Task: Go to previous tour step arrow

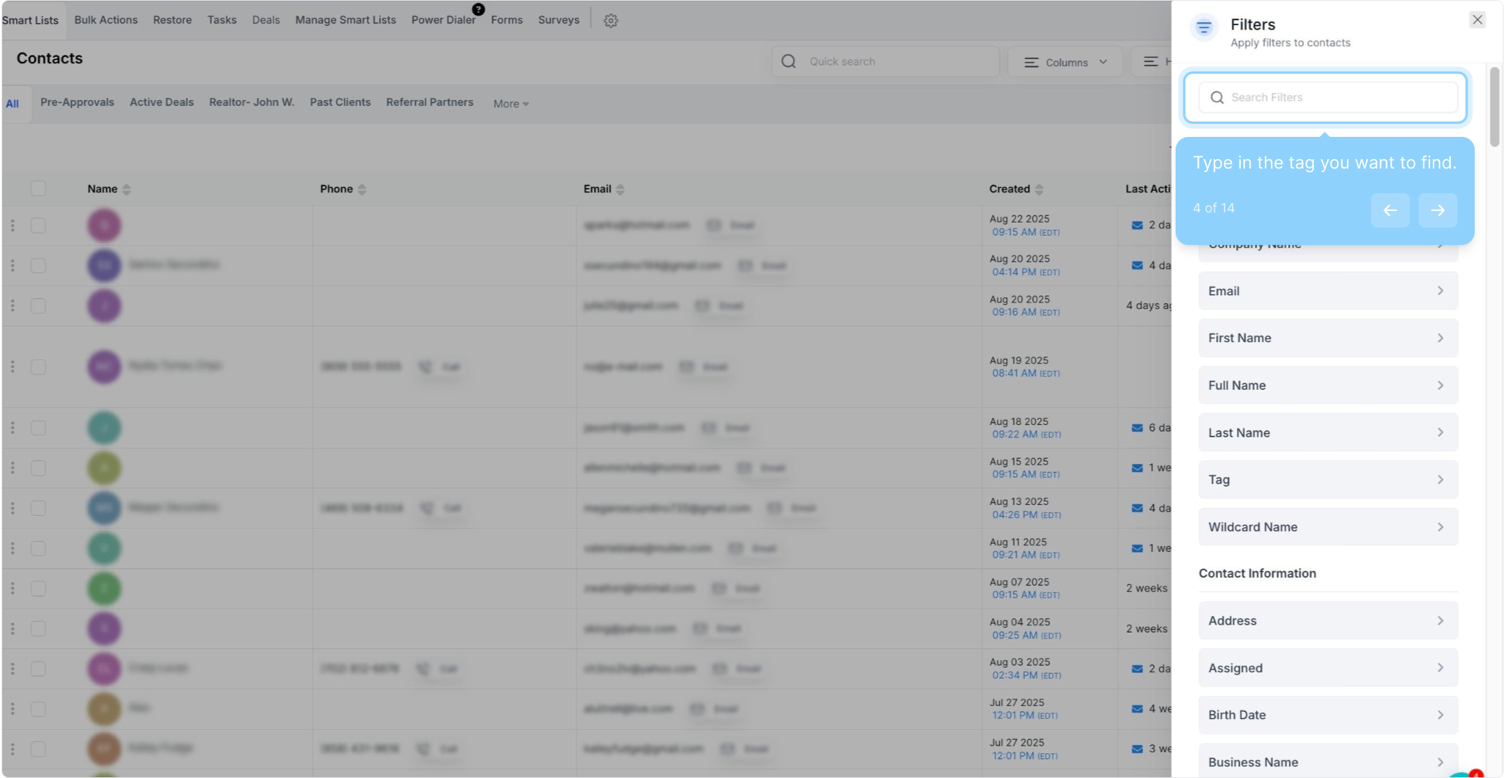Action: [1390, 210]
